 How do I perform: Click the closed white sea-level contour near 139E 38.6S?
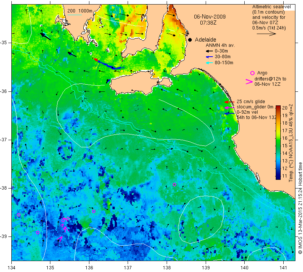(x=201, y=219)
